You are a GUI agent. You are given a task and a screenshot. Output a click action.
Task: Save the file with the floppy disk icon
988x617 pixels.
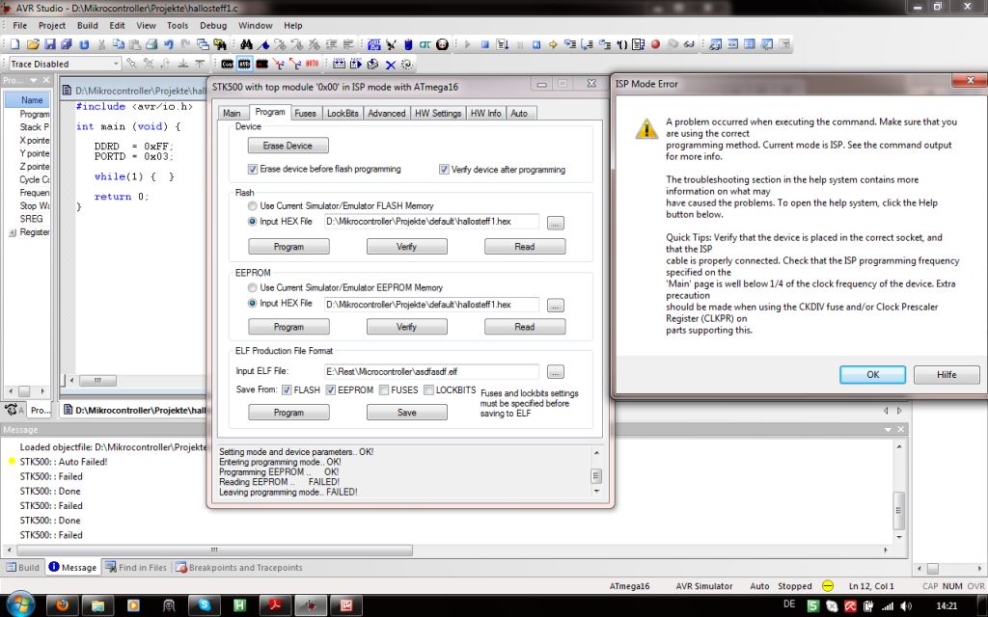[x=50, y=44]
